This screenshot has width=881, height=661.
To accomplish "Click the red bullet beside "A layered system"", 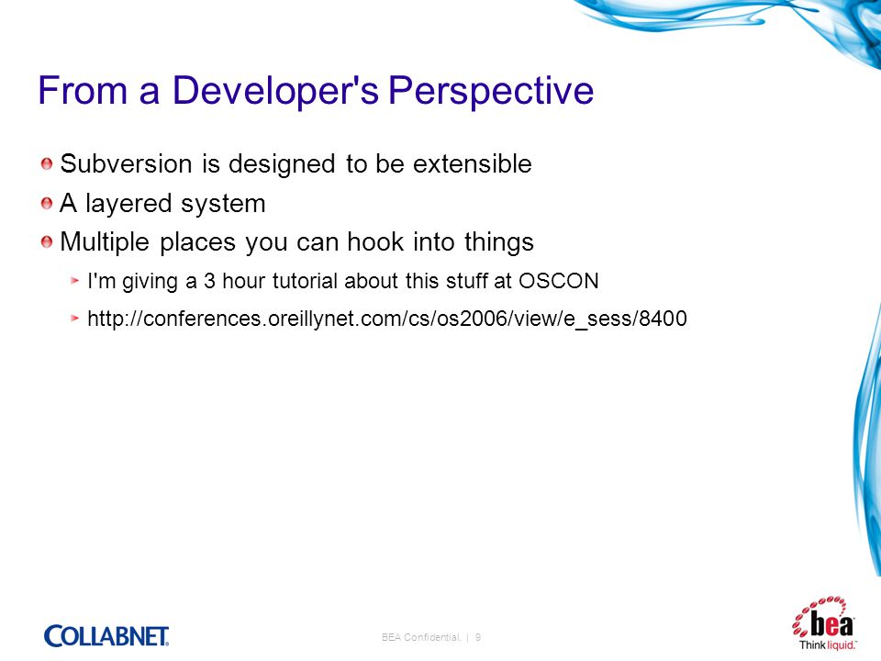I will pyautogui.click(x=47, y=204).
